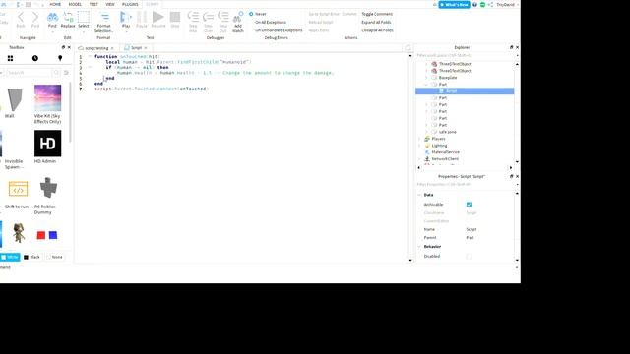
Task: Click the share icon in the title bar
Action: click(490, 4)
